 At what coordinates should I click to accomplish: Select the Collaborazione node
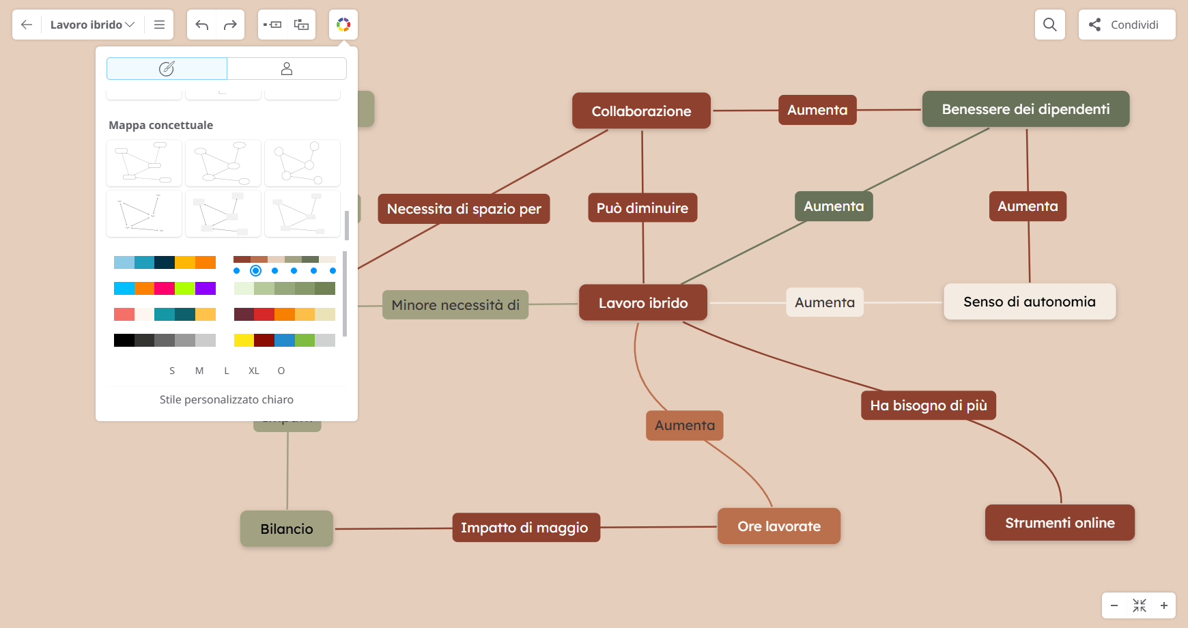tap(641, 111)
